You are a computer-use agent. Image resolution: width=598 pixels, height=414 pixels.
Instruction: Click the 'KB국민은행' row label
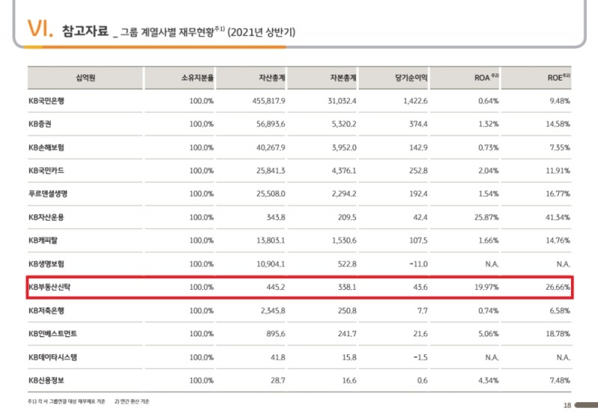(46, 101)
